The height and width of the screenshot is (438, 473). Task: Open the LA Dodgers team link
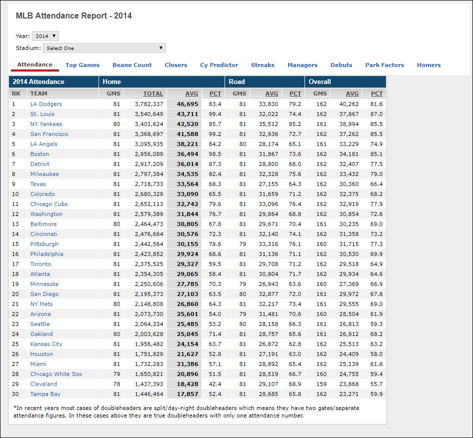coord(46,104)
